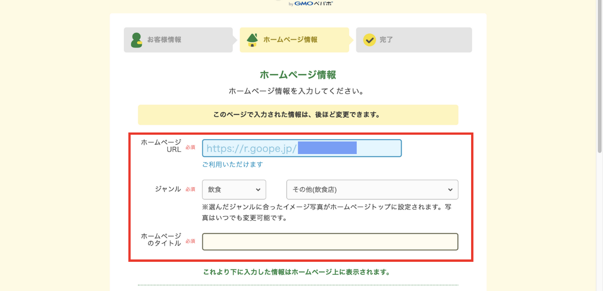Select the ホームページ情報 step tab
This screenshot has width=603, height=291.
(x=294, y=40)
